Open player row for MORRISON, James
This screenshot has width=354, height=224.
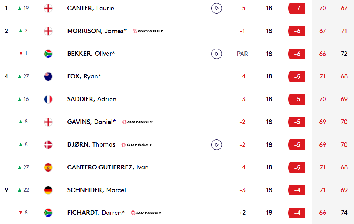[177, 31]
